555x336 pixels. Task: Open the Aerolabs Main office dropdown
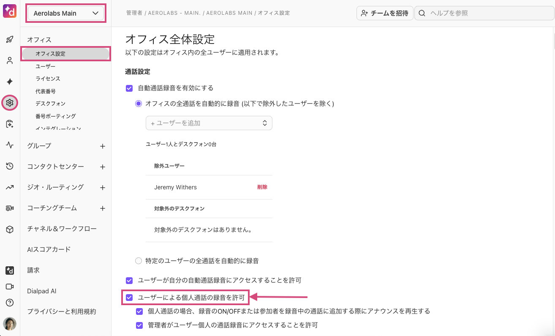(65, 13)
